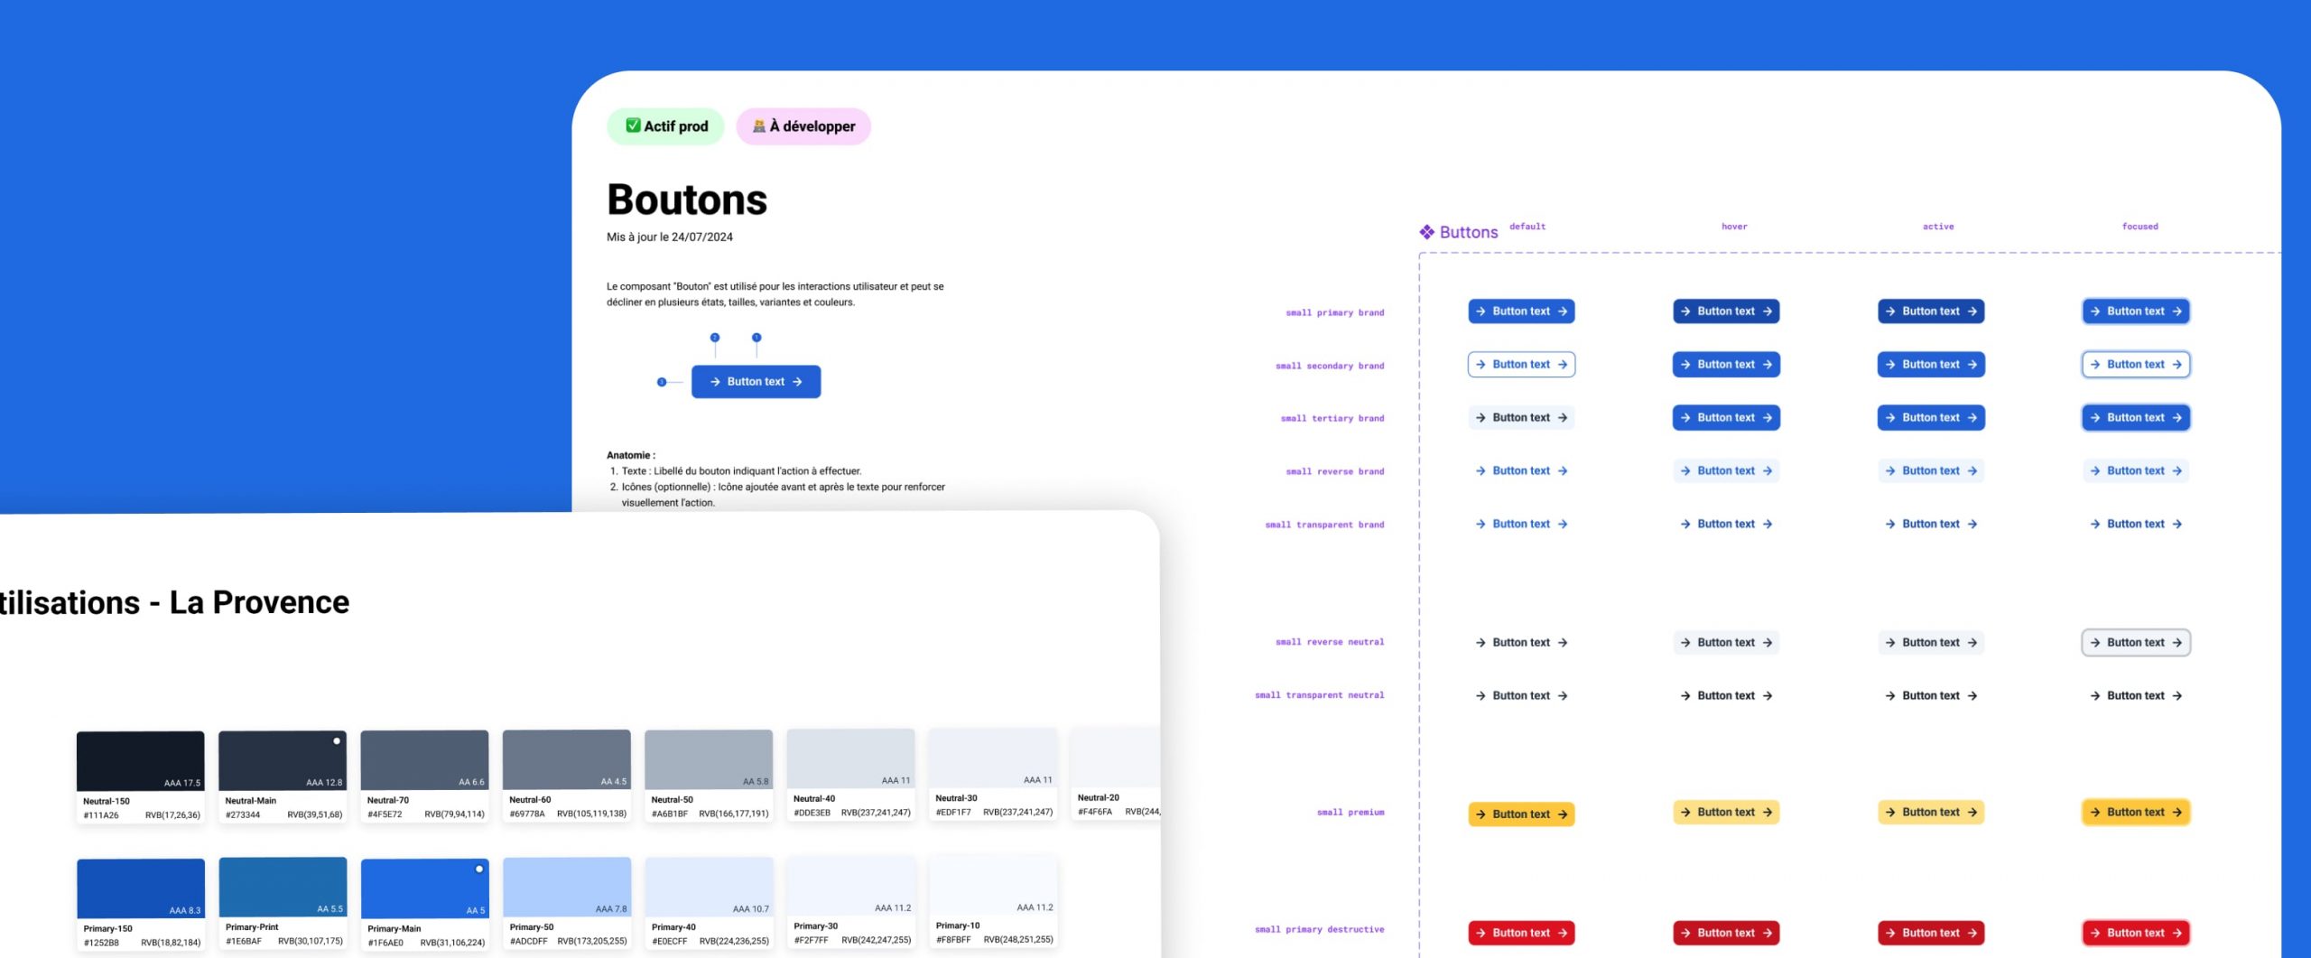Image resolution: width=2311 pixels, height=958 pixels.
Task: Click the focused small reverse neutral button
Action: (2135, 643)
